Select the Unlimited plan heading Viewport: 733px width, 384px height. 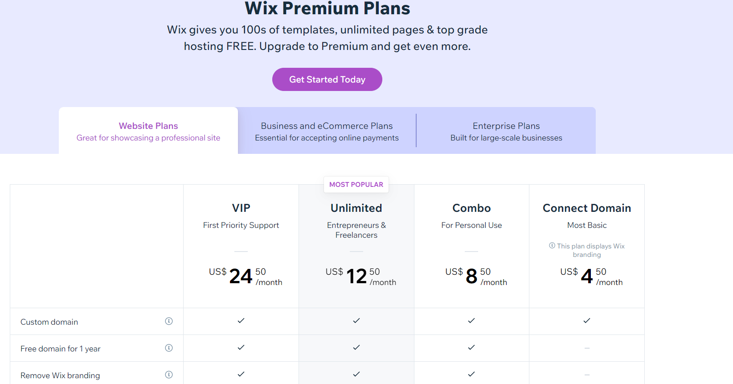[356, 208]
